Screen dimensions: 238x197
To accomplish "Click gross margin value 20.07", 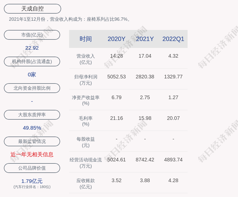I will [173, 118].
